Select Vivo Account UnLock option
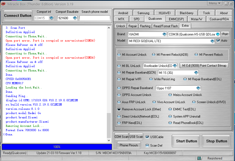This screenshot has width=235, height=161. pyautogui.click(x=154, y=102)
